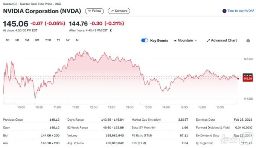Click the Compare chart icon
This screenshot has height=148, width=256.
(x=112, y=11)
